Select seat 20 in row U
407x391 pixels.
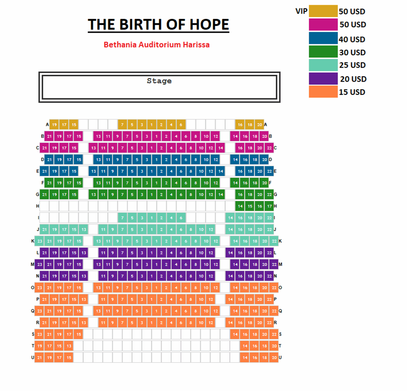pyautogui.click(x=274, y=357)
